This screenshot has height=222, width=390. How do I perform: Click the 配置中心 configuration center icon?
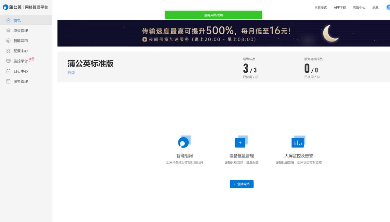(x=8, y=51)
